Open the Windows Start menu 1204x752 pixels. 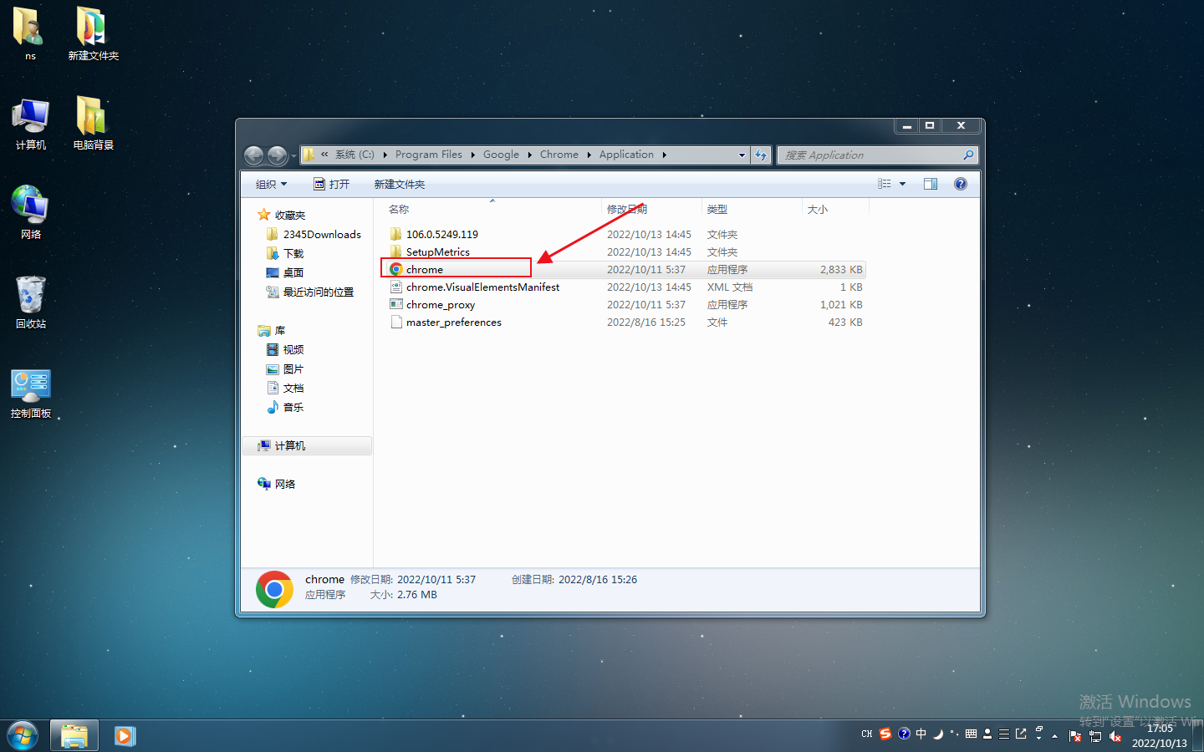pos(23,736)
